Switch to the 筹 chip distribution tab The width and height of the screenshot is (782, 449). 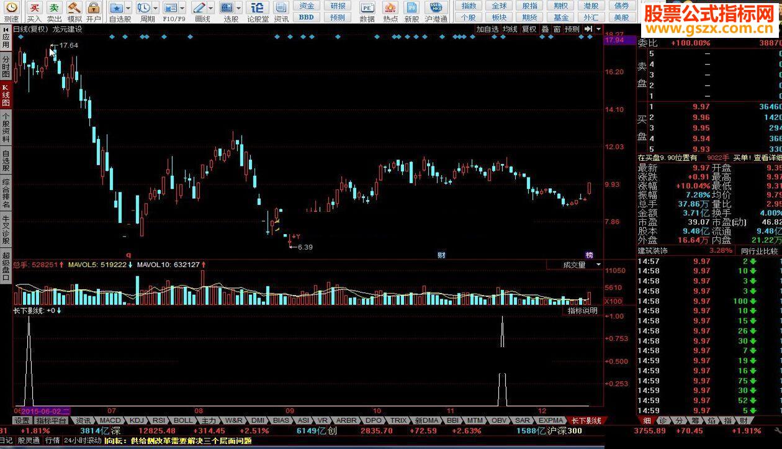[695, 420]
